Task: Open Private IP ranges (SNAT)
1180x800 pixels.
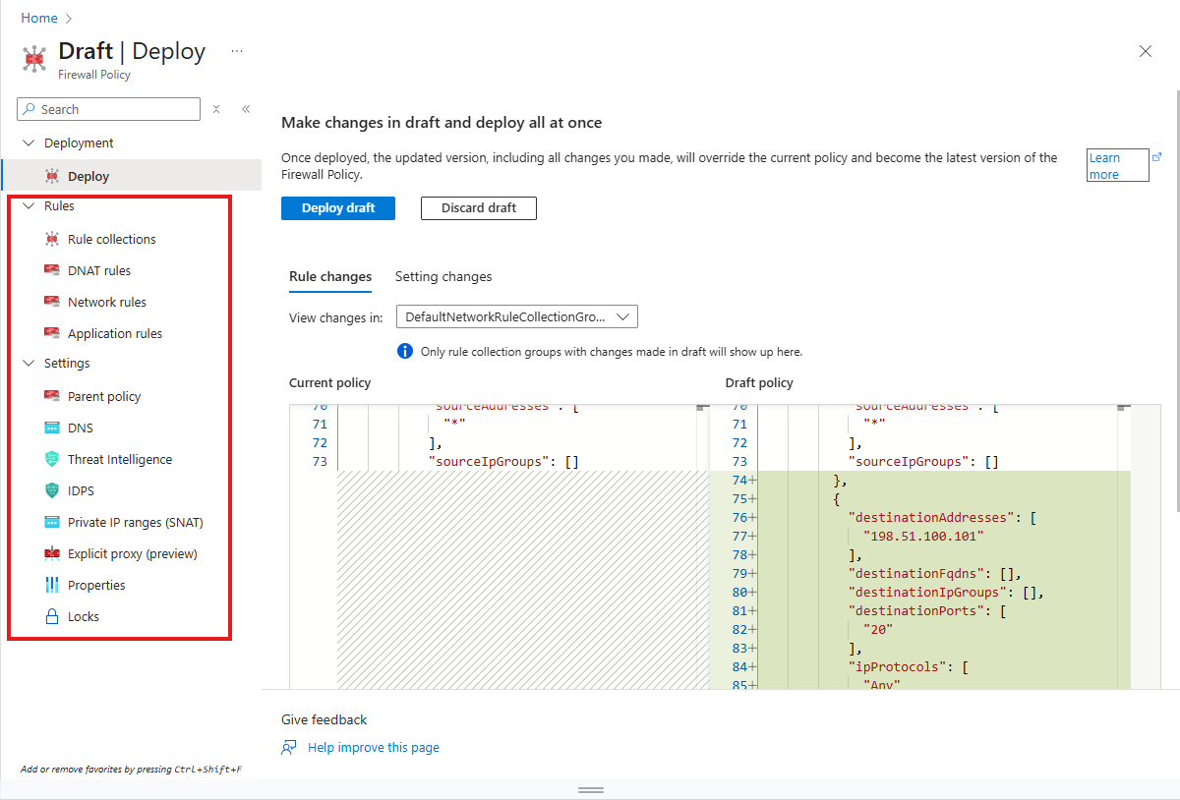Action: tap(136, 522)
